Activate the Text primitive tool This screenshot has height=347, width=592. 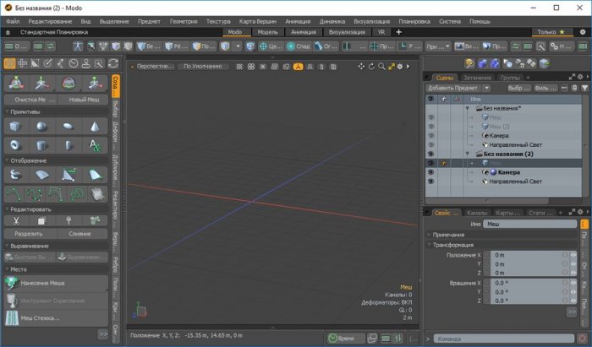[x=95, y=145]
